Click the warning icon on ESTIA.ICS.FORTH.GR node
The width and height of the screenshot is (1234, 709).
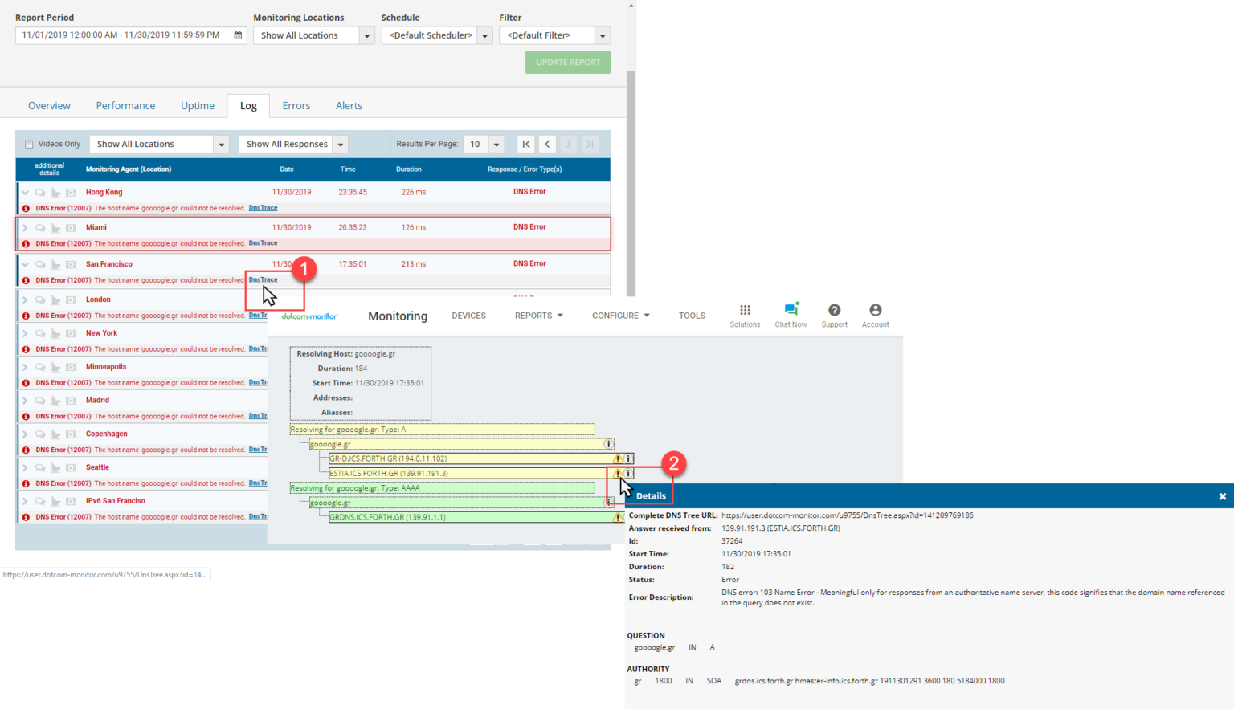[618, 473]
